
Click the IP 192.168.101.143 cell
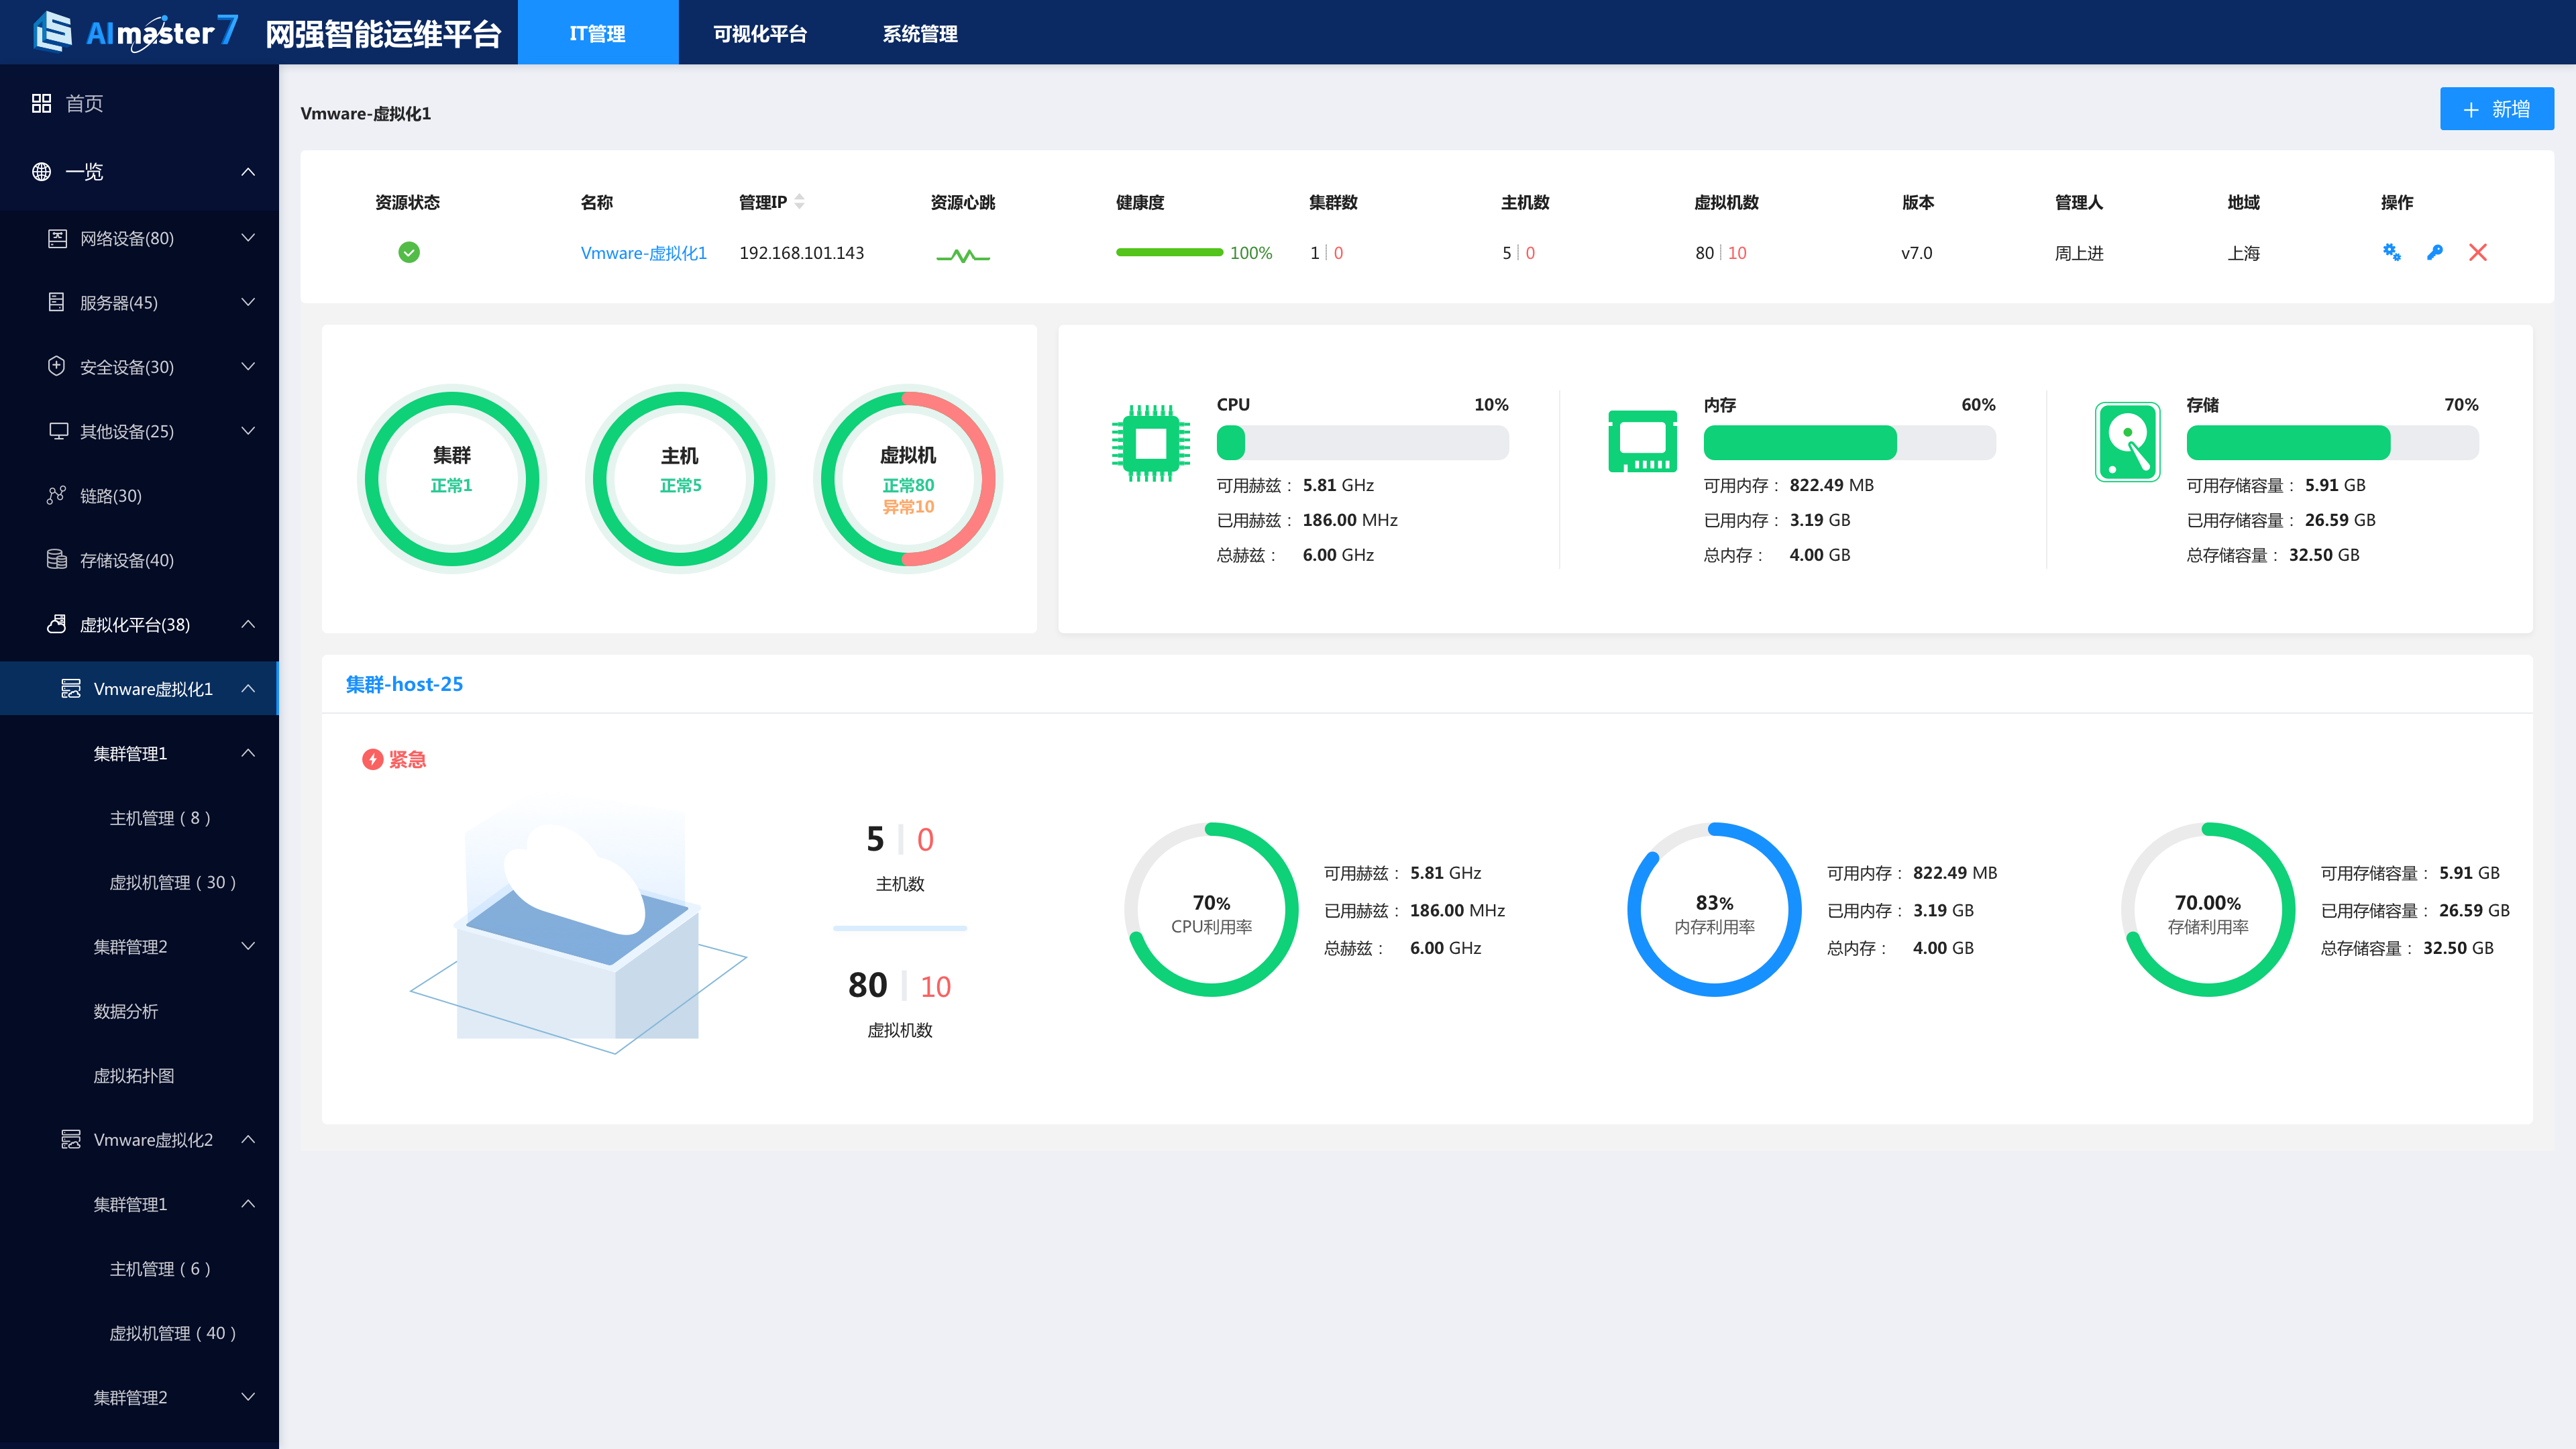pyautogui.click(x=801, y=253)
